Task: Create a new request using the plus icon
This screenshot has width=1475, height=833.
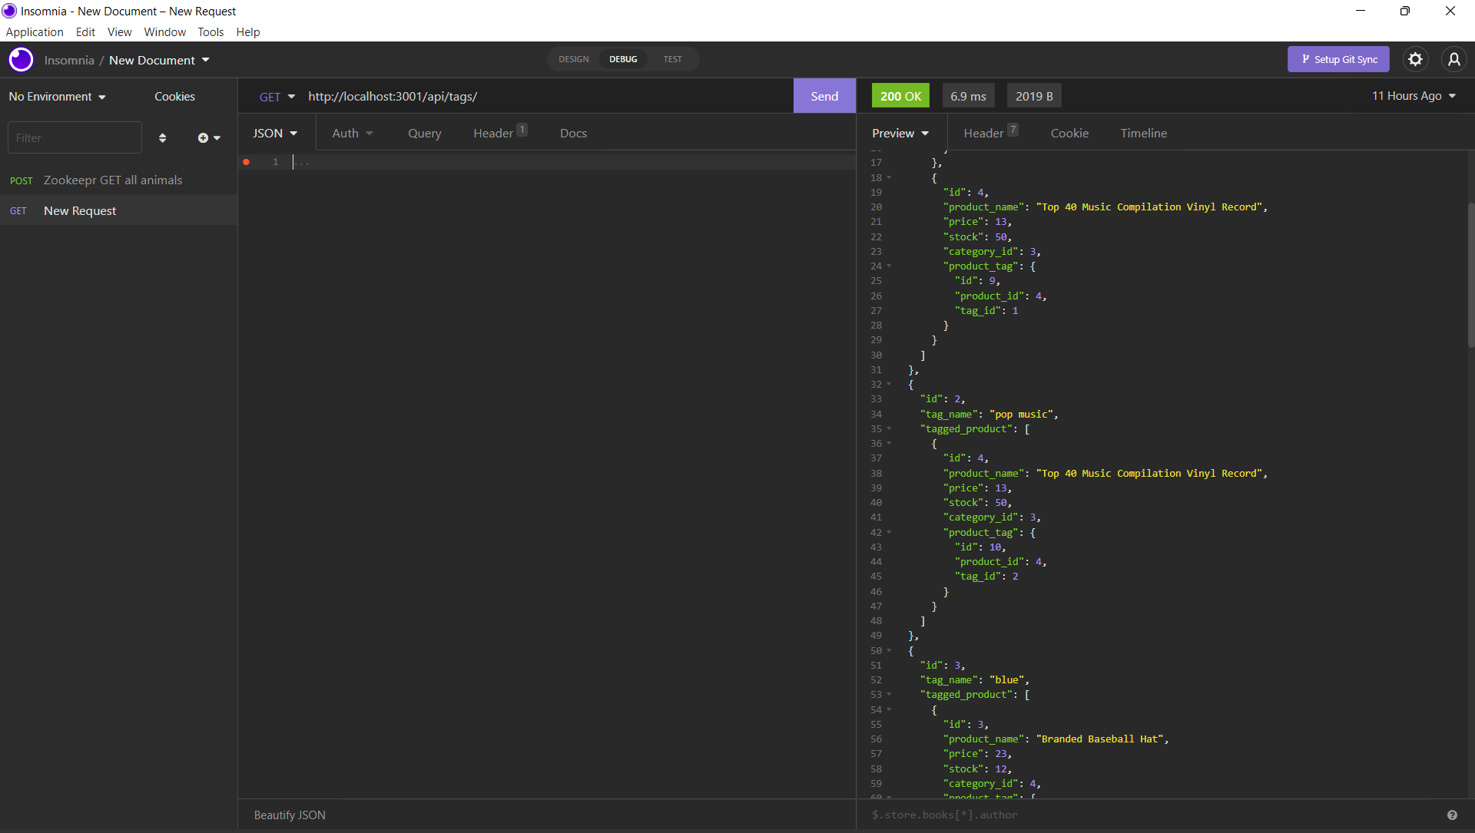Action: click(x=204, y=137)
